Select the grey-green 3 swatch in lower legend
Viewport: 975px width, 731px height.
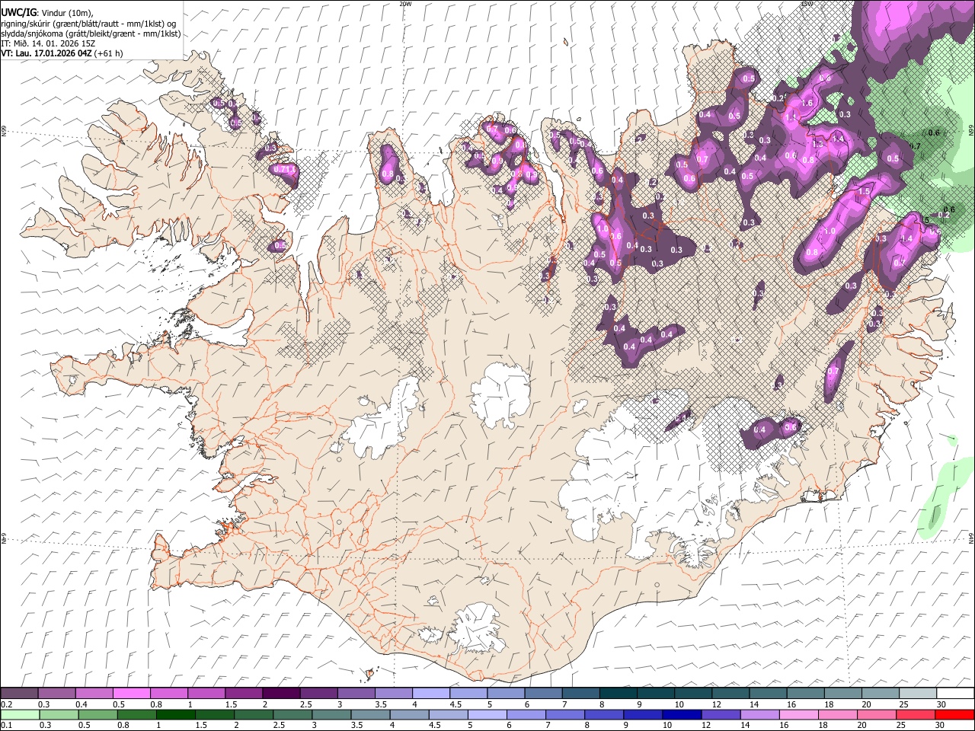[332, 715]
